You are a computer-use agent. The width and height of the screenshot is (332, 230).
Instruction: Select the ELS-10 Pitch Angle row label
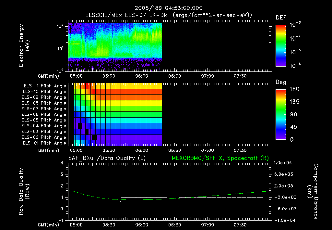(44, 92)
